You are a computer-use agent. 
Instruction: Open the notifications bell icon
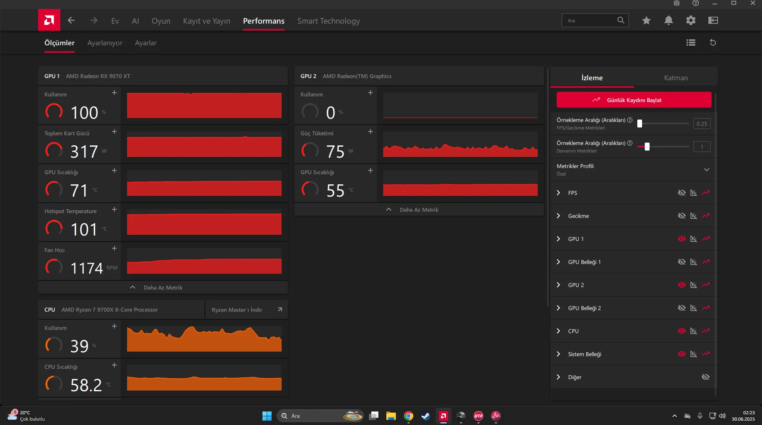point(668,20)
